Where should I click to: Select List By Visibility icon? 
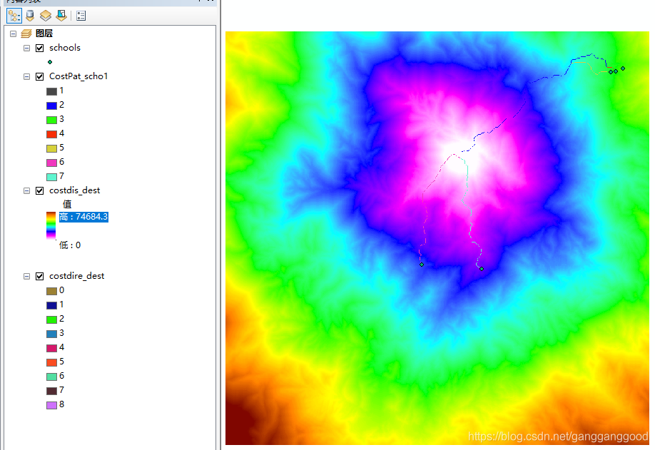(x=46, y=16)
